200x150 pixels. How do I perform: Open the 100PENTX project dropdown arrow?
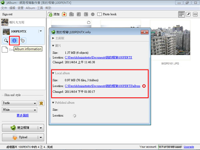[x=41, y=31]
